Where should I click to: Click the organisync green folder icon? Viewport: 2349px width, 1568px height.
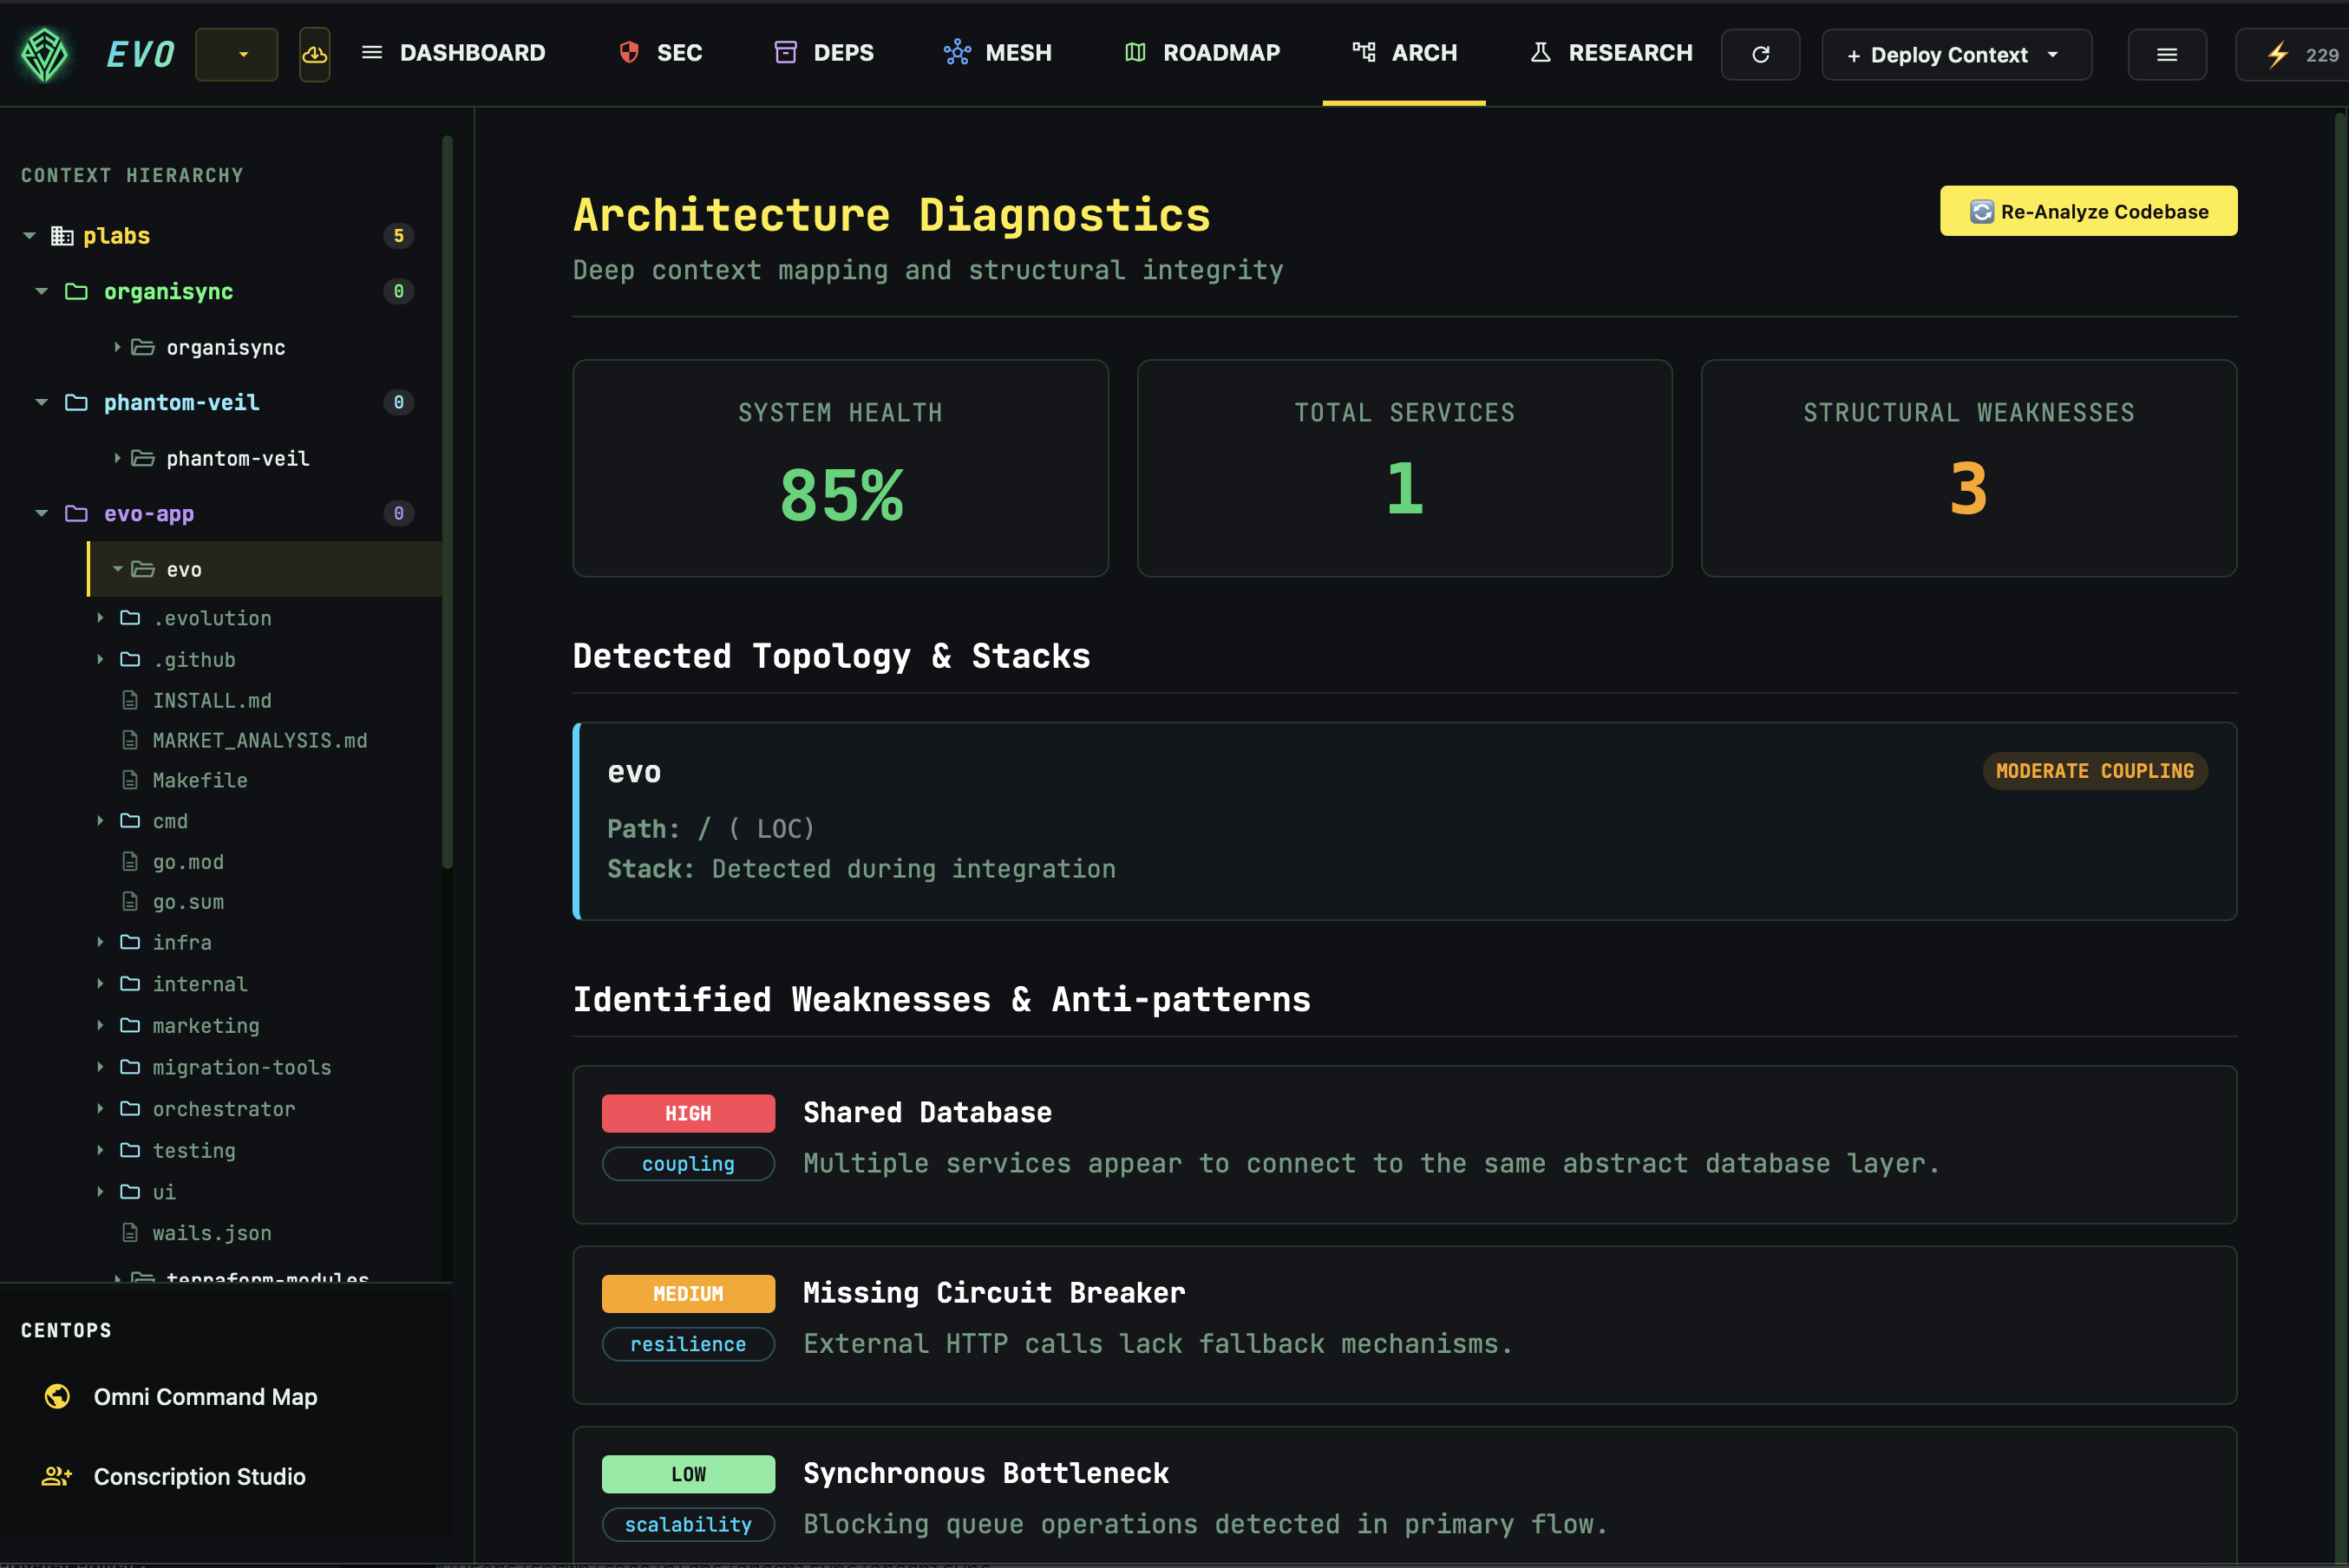(x=76, y=291)
